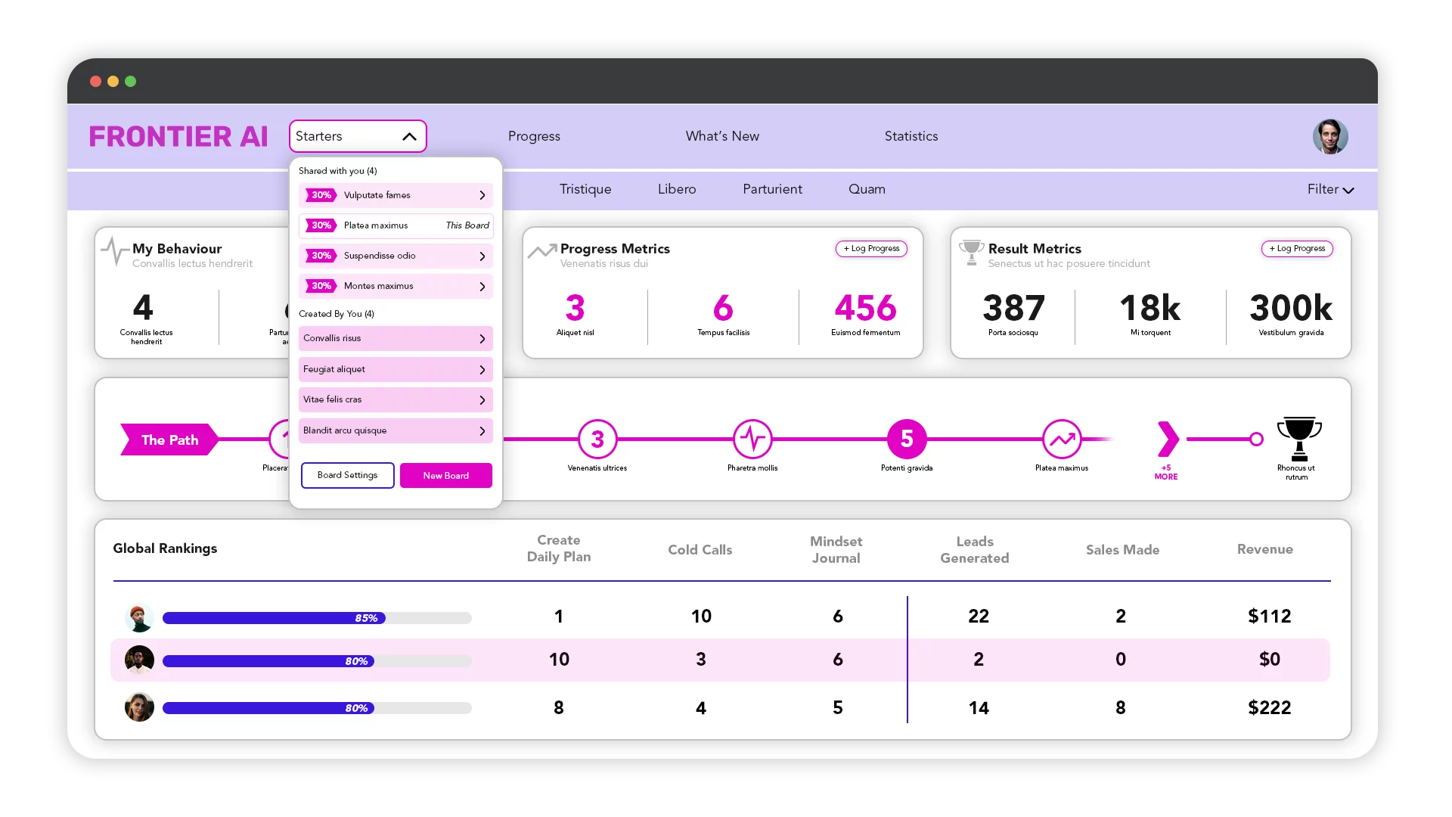1452x817 pixels.
Task: Open Board Settings
Action: coord(347,476)
